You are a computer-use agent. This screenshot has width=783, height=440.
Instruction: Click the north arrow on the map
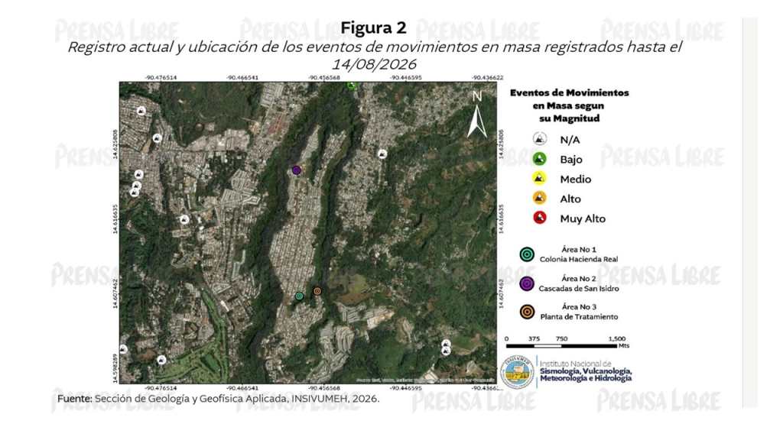(477, 115)
